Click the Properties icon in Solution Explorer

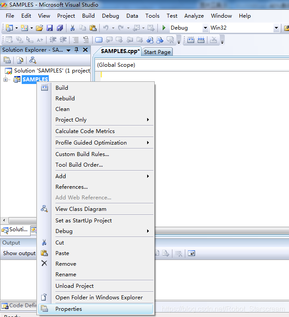tap(7, 60)
